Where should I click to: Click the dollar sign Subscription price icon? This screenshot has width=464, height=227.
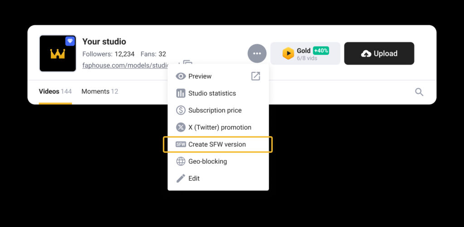[181, 110]
